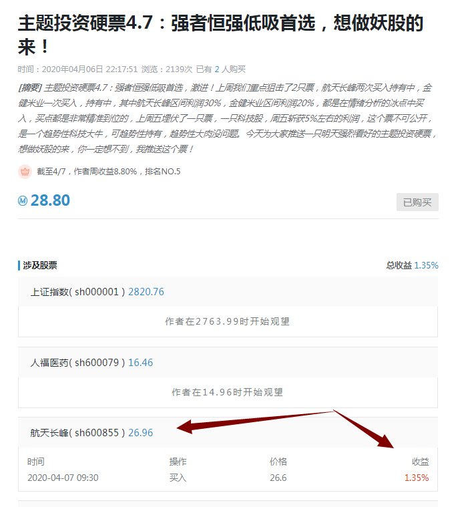Click the 时间 column header
456x507 pixels.
[36, 462]
